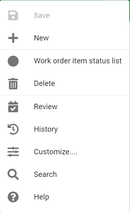The height and width of the screenshot is (212, 130).
Task: Select the New menu entry
Action: 65,38
